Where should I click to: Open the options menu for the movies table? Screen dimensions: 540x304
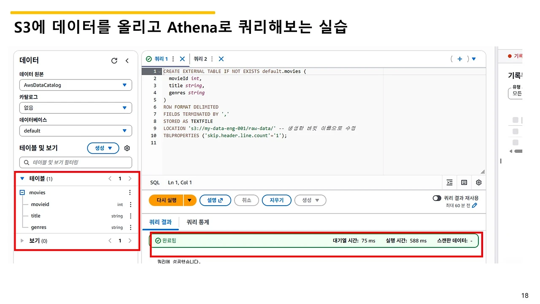coord(130,193)
